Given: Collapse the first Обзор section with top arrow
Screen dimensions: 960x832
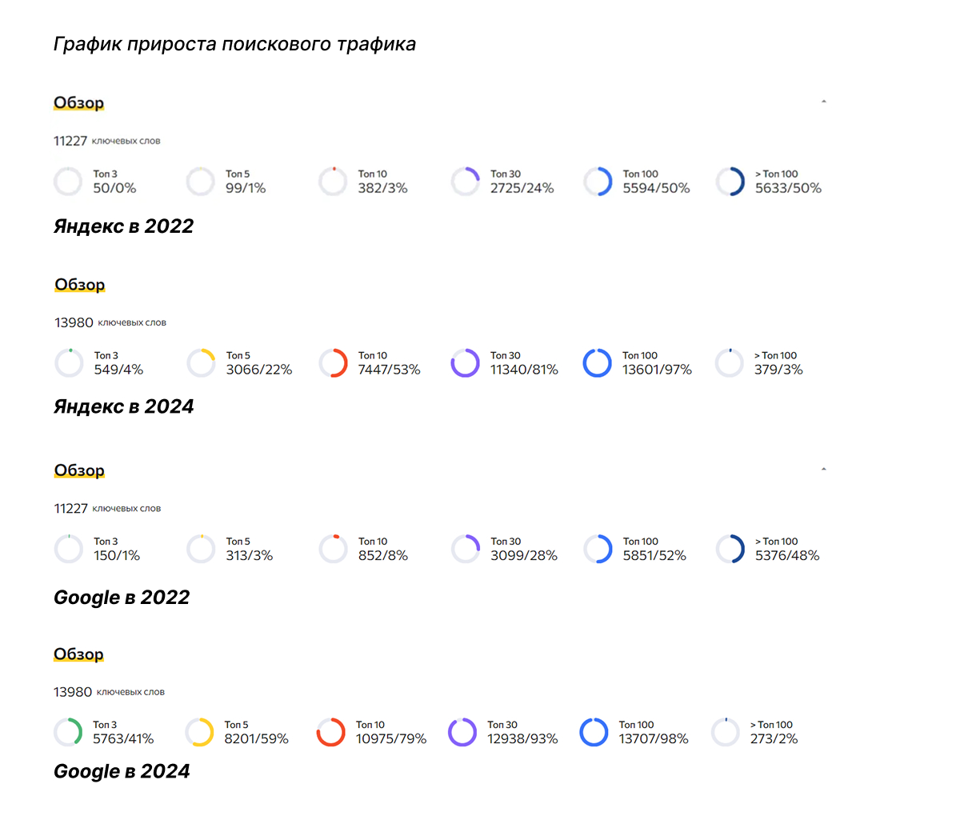Looking at the screenshot, I should 823,102.
